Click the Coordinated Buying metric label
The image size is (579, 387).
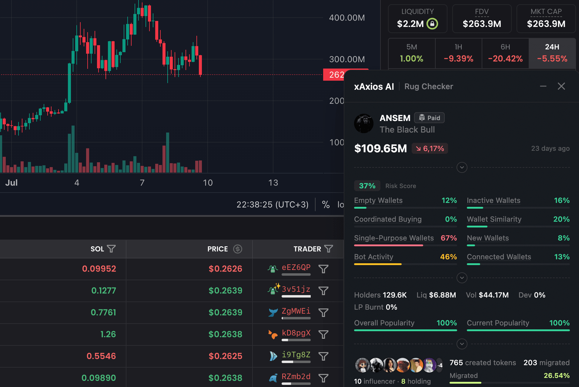click(x=388, y=219)
